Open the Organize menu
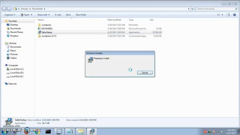The image size is (240, 135). [10, 15]
